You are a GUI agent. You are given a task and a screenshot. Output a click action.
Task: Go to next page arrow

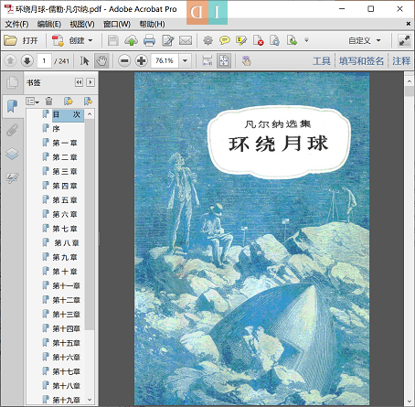tap(27, 61)
